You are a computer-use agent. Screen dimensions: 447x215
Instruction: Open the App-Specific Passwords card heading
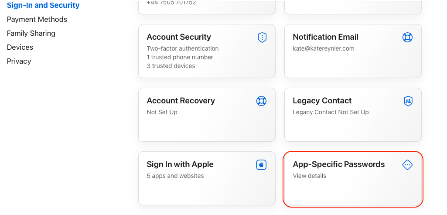click(339, 164)
